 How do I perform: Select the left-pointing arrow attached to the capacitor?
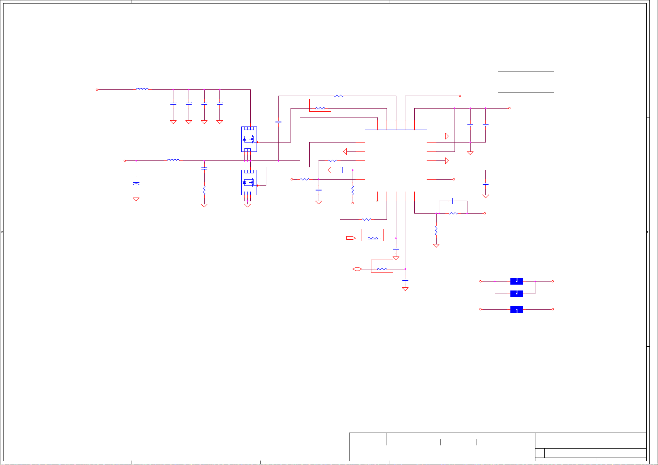click(330, 170)
